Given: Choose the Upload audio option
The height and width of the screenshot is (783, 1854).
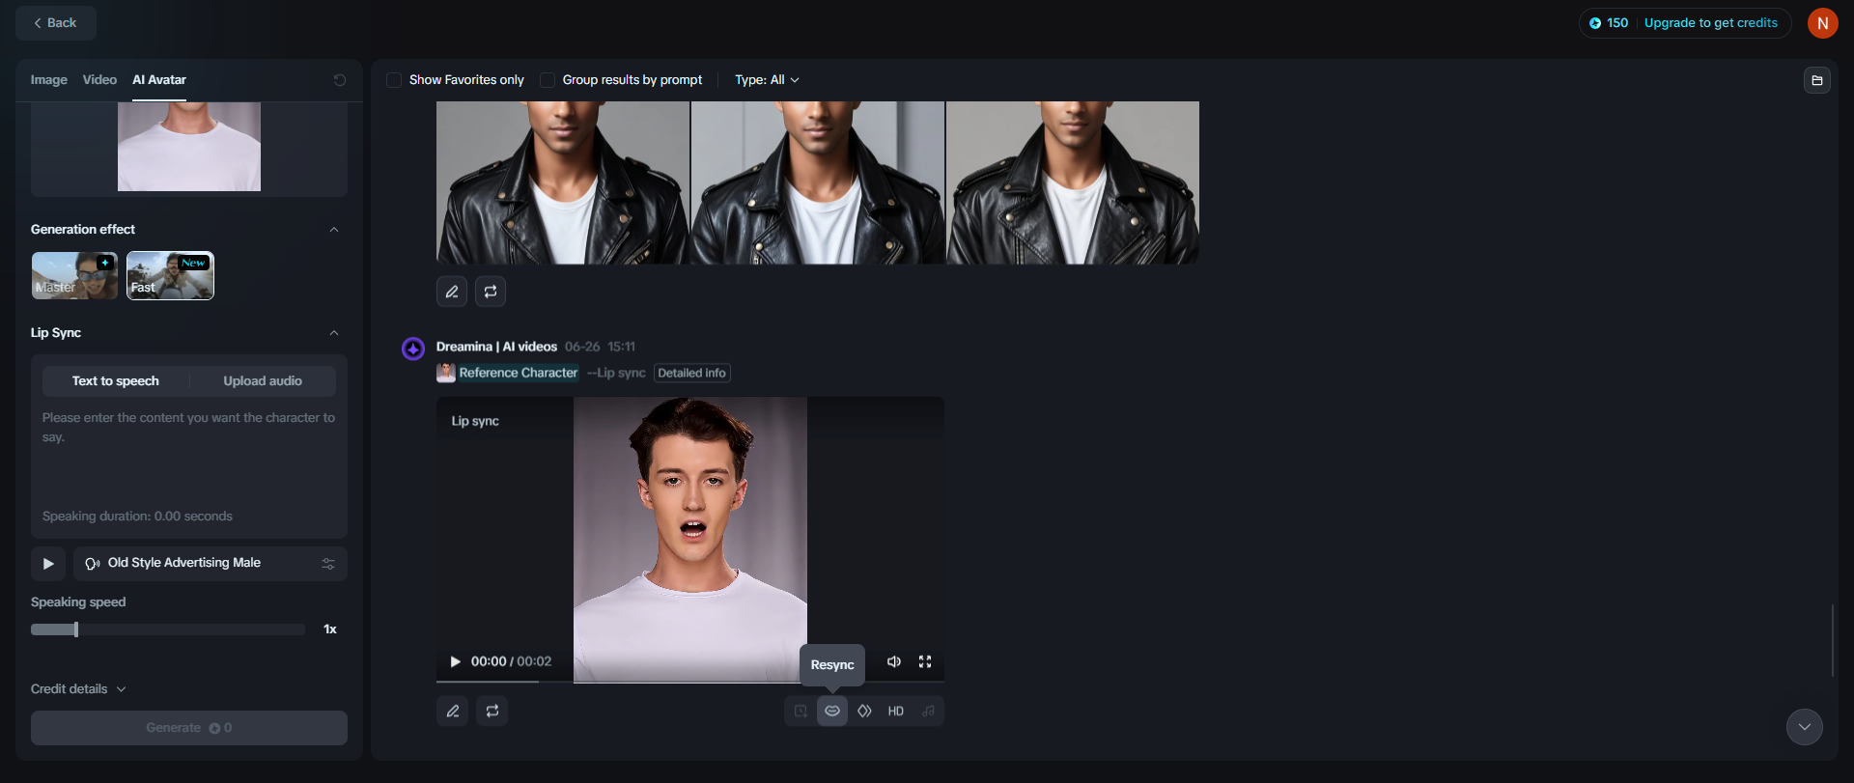Looking at the screenshot, I should pos(263,381).
